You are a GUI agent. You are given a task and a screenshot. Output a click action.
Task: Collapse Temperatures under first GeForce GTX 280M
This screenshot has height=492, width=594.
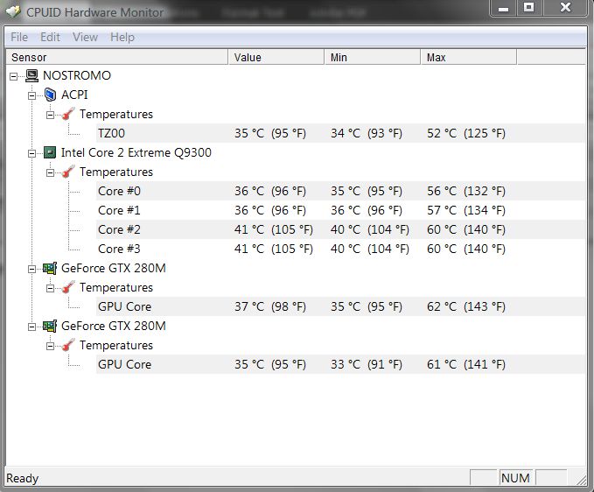(x=50, y=288)
